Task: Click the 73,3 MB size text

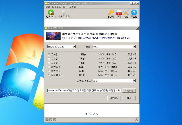Action: (132, 54)
